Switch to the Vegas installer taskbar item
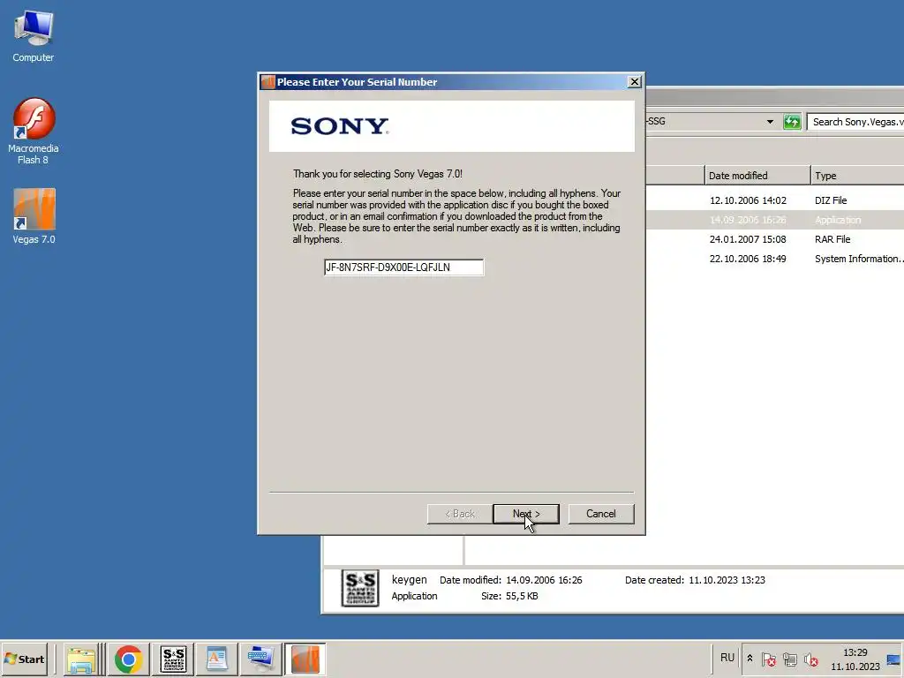 (305, 659)
